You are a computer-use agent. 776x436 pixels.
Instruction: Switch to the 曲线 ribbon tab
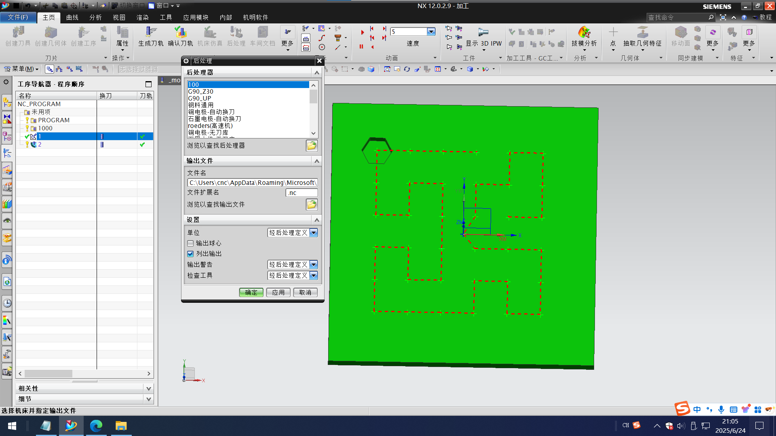point(72,17)
